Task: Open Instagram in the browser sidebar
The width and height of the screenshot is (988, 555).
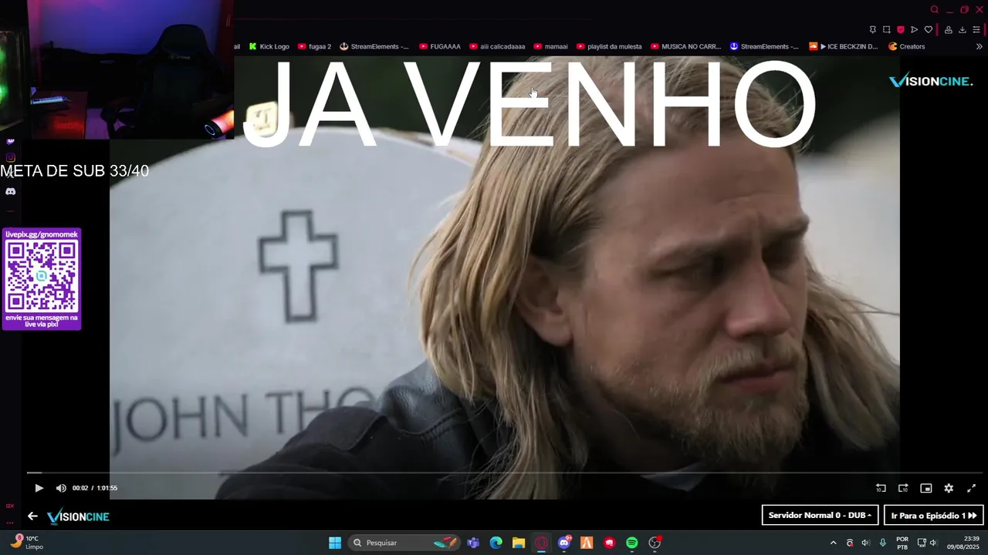Action: 10,158
